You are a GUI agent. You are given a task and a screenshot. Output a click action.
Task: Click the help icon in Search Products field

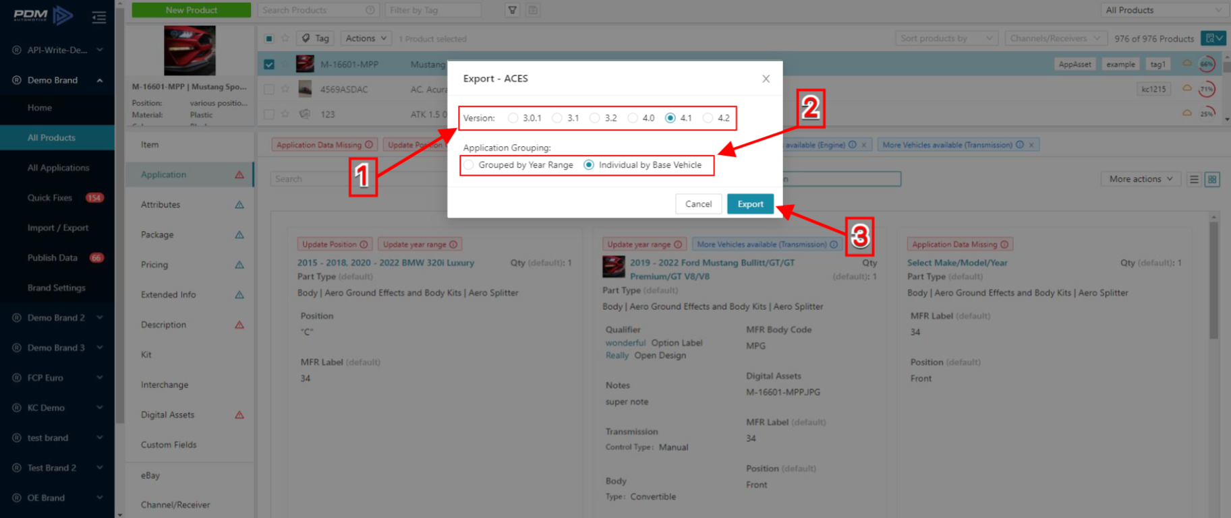coord(370,10)
